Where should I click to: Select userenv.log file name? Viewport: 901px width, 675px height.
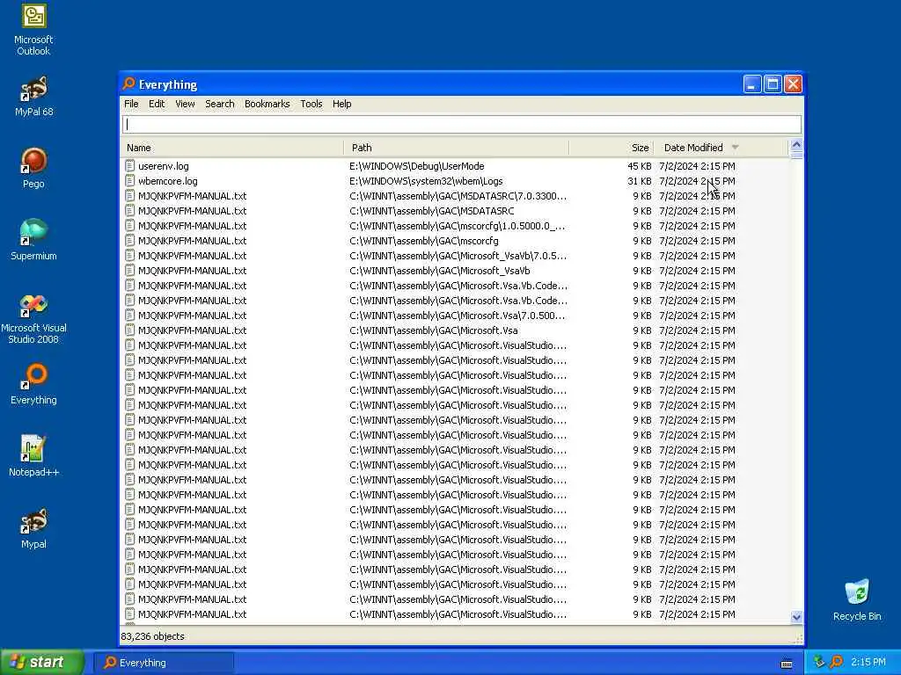coord(163,166)
